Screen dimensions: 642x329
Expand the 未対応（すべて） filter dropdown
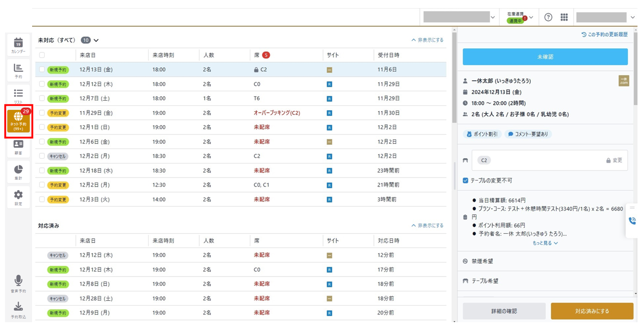pos(96,40)
